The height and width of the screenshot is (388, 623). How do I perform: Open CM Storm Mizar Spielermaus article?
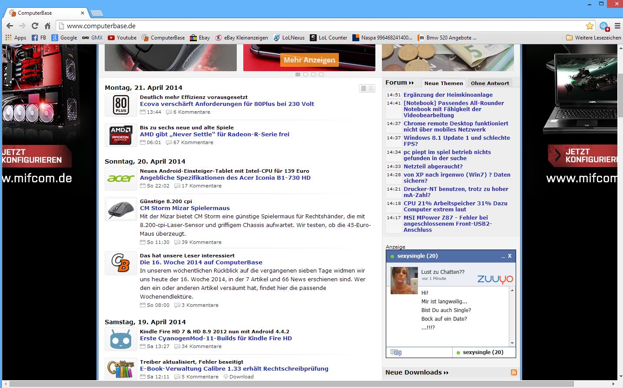(x=185, y=208)
